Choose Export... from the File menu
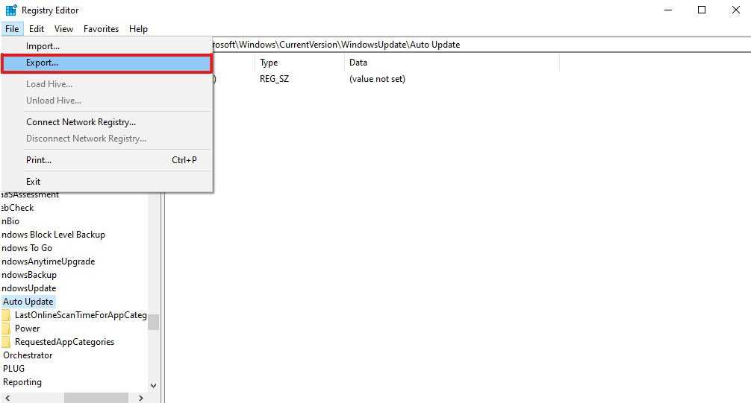Viewport: 751px width, 403px height. [107, 63]
